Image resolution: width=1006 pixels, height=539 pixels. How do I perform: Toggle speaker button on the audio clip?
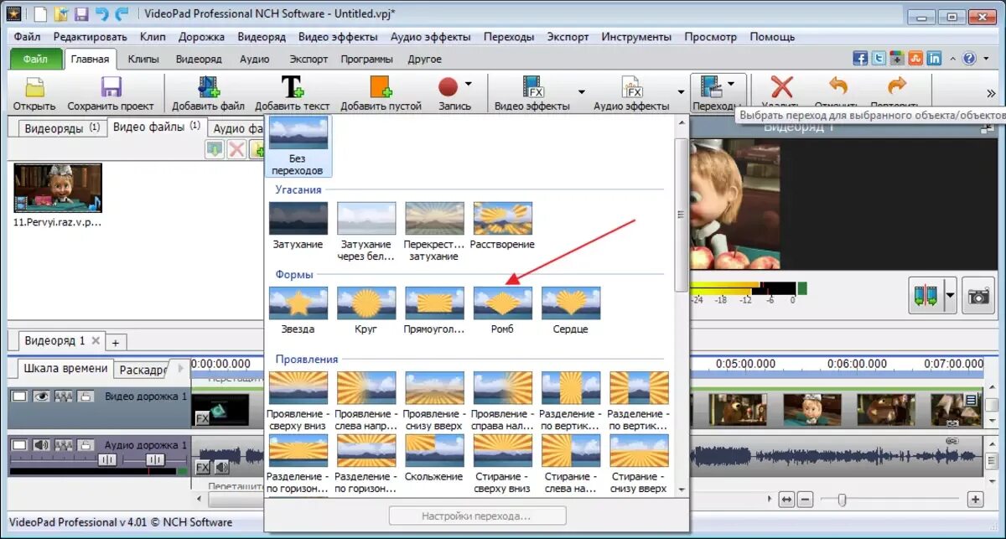click(221, 467)
